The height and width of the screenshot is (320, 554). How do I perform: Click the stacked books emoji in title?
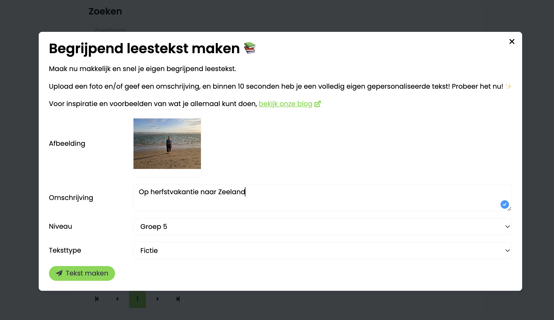[x=250, y=48]
